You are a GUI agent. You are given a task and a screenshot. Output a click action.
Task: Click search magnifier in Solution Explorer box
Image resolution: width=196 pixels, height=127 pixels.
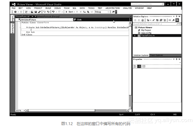(x=177, y=24)
